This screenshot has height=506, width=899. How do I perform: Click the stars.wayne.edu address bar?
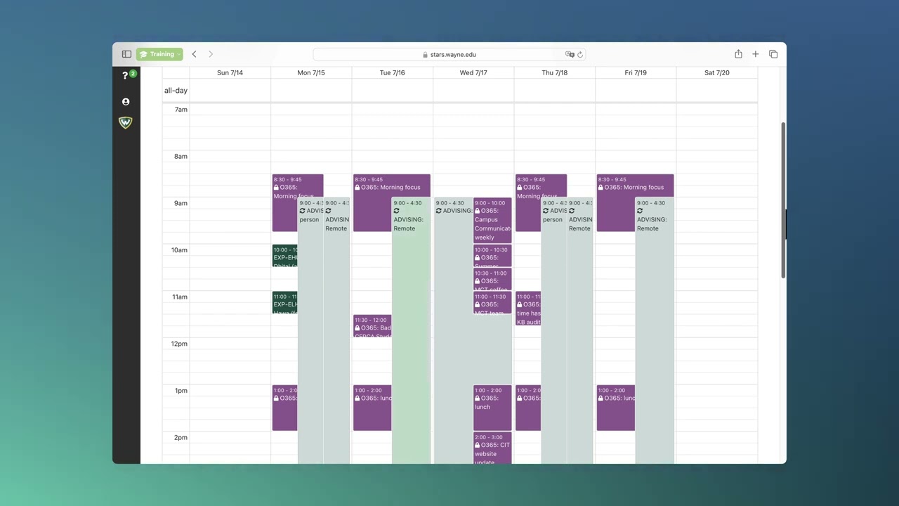(x=449, y=54)
